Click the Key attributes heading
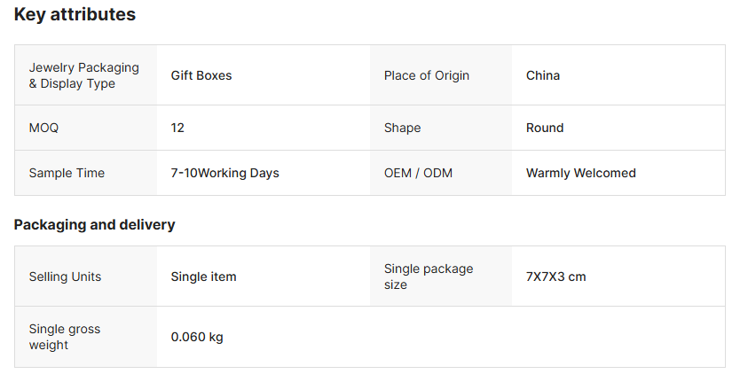 click(x=75, y=15)
